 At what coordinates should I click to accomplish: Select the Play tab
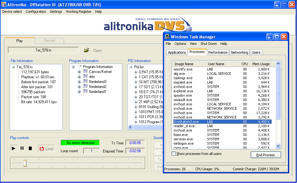coord(19,41)
